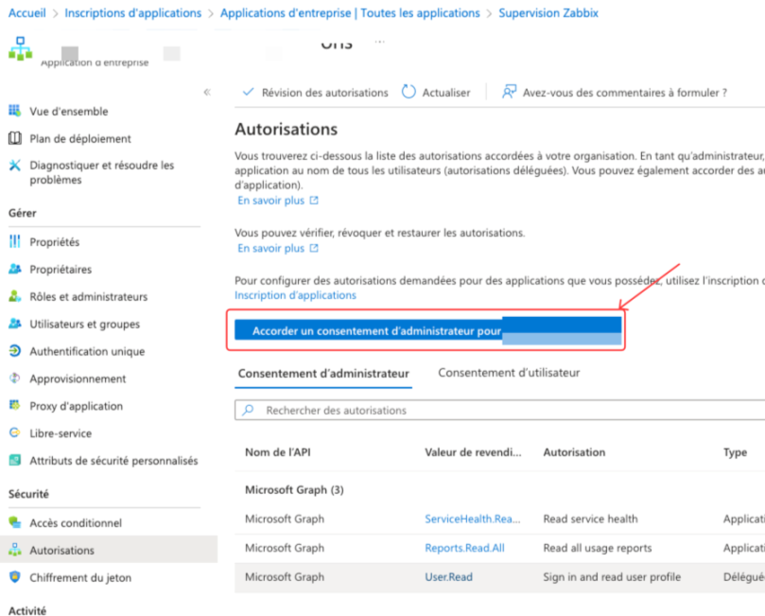
Task: Click the Vue d'ensemble sidebar icon
Action: 14,111
